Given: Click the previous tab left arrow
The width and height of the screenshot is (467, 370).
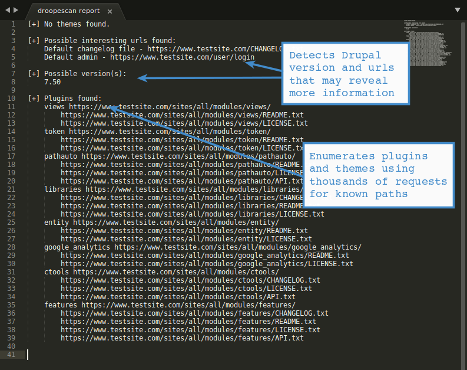Looking at the screenshot, I should [8, 10].
